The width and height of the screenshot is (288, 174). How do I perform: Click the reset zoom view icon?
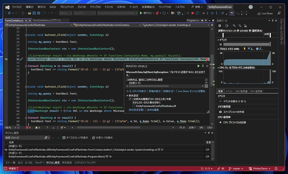pyautogui.click(x=246, y=25)
